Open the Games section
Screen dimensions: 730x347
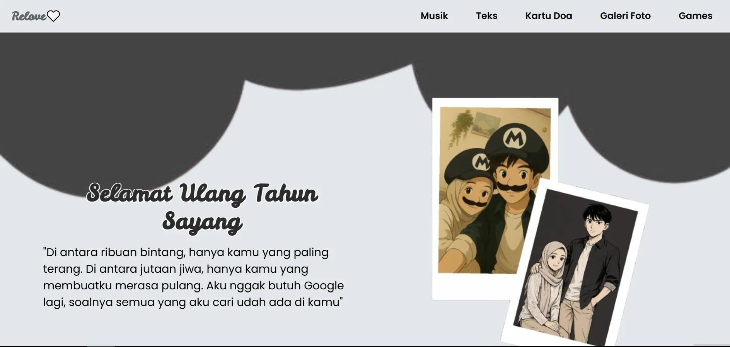695,16
